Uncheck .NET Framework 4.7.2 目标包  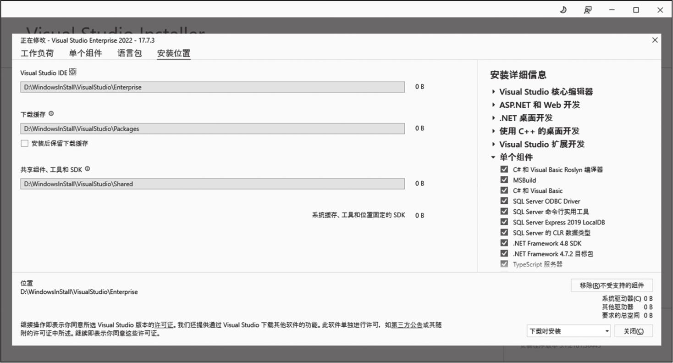pyautogui.click(x=504, y=254)
